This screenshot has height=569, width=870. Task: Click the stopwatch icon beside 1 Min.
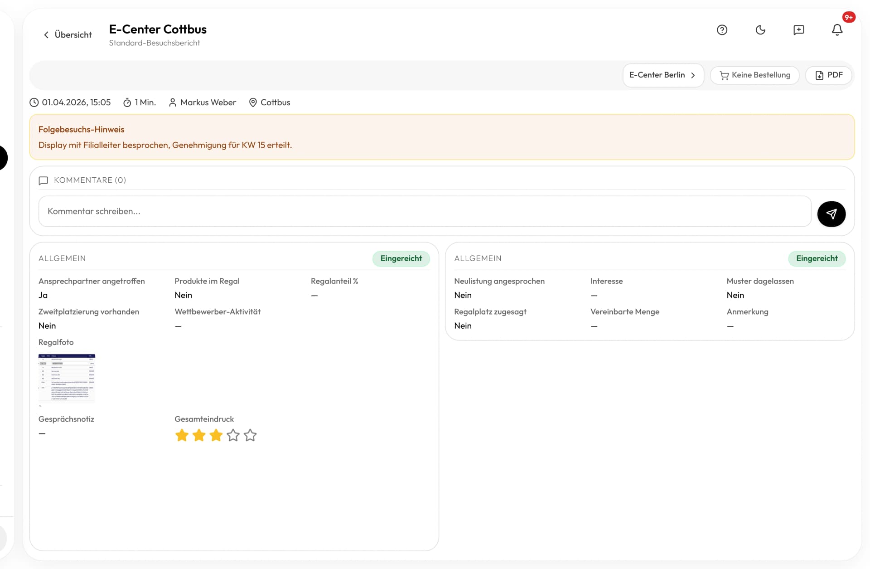[127, 102]
